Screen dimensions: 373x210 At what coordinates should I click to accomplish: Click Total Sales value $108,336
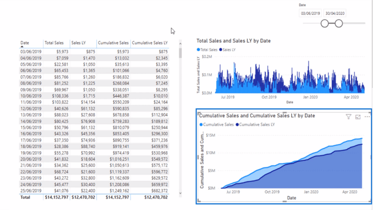coord(60,96)
